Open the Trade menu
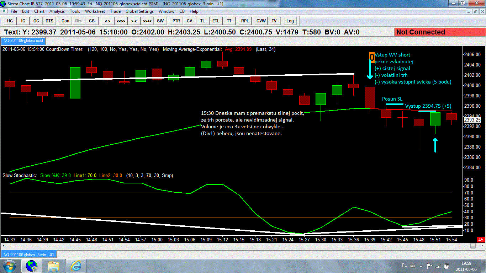Image resolution: width=486 pixels, height=273 pixels. (x=116, y=11)
